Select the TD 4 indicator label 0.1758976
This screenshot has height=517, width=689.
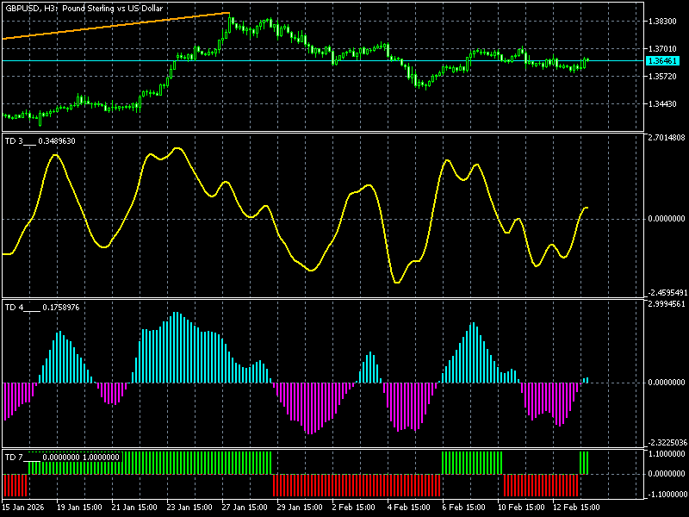[x=42, y=308]
